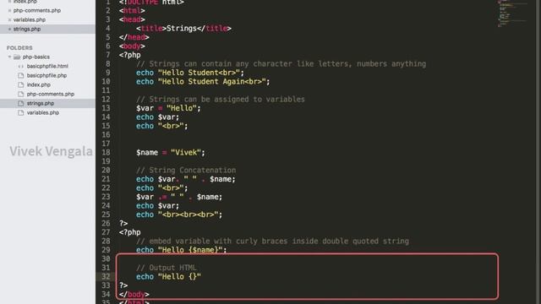Click the "String Concatenation" comment on line 20
This screenshot has height=304, width=541.
pyautogui.click(x=186, y=171)
